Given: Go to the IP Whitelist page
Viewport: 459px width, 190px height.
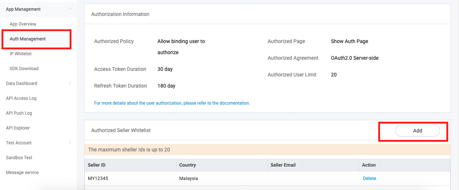Looking at the screenshot, I should [x=21, y=54].
